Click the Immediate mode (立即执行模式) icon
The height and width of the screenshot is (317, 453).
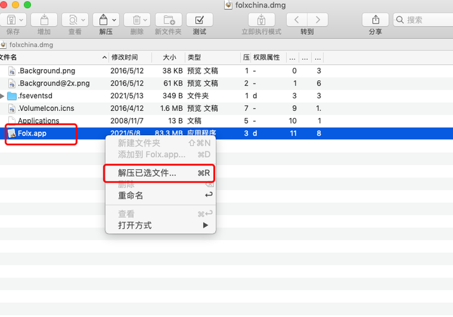pyautogui.click(x=261, y=20)
